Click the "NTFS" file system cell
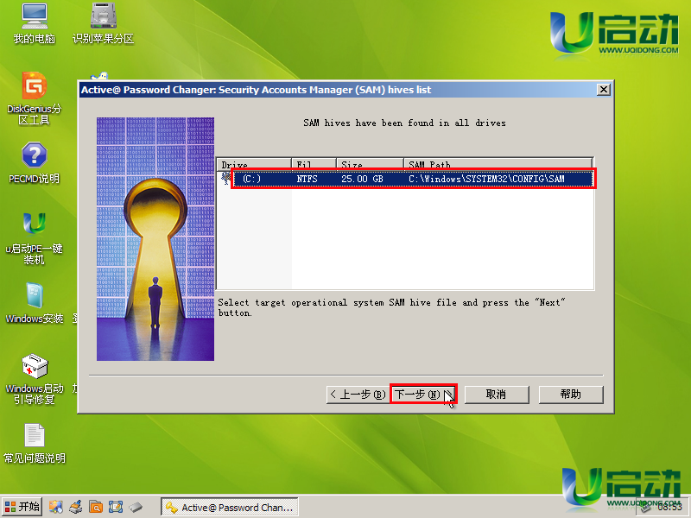The width and height of the screenshot is (691, 518). 307,179
